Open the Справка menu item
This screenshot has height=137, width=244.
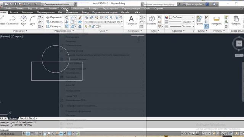[x=159, y=8]
